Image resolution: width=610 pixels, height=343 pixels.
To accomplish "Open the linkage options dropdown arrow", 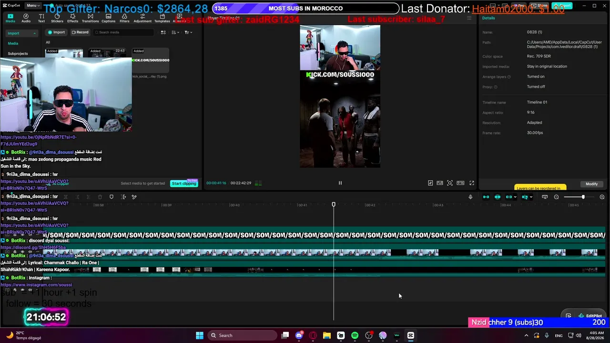I will click(x=515, y=197).
